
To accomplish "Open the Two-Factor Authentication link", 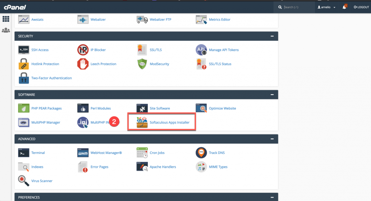I will [51, 78].
